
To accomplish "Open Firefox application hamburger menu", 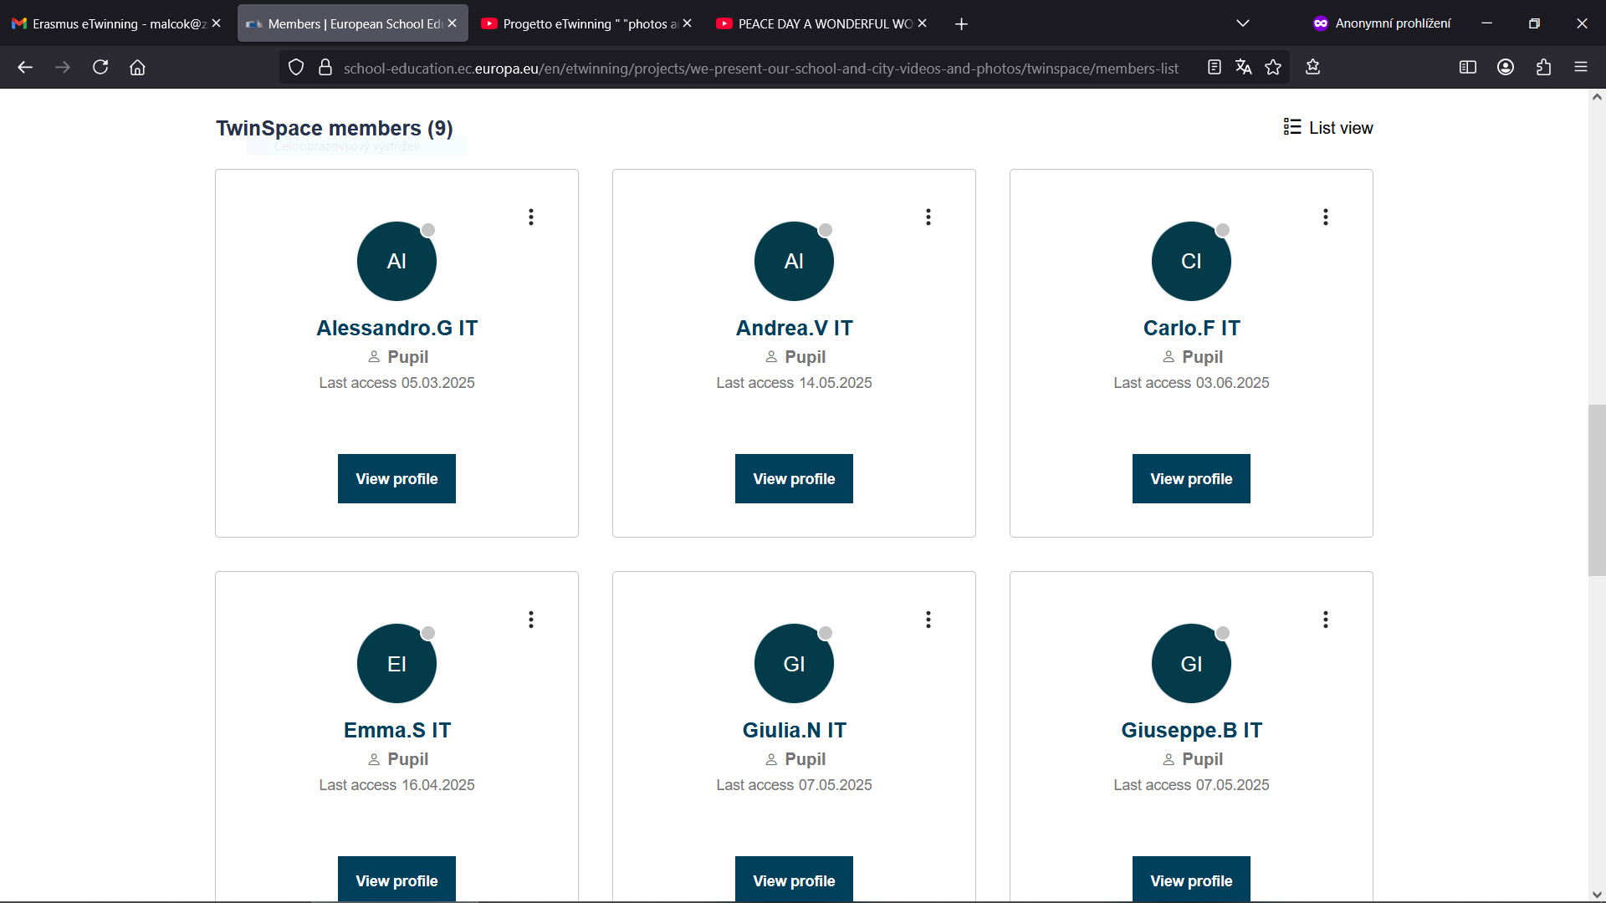I will (1580, 67).
